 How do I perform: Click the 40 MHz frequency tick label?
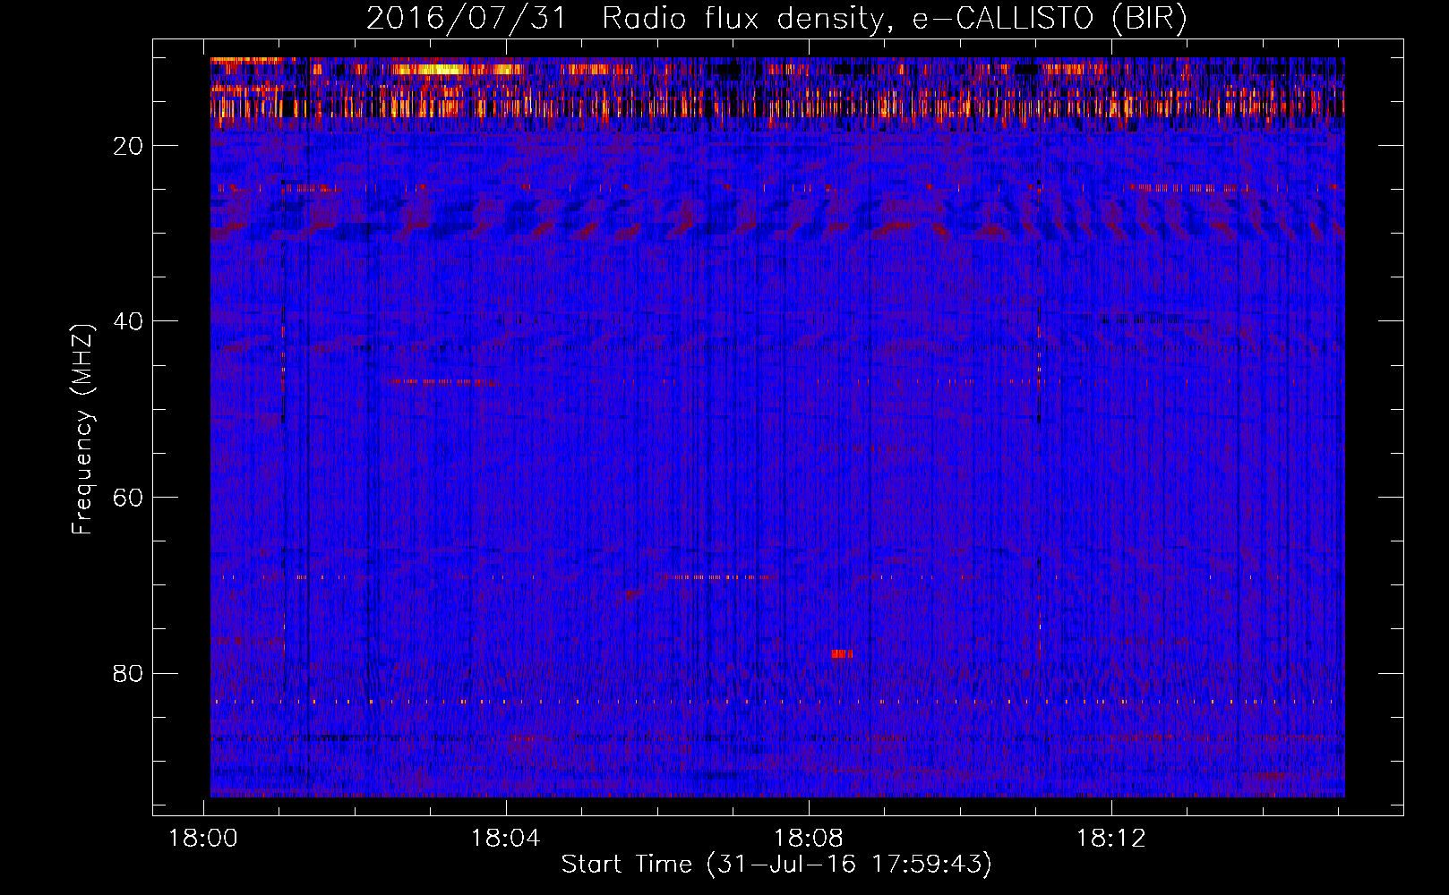[129, 321]
